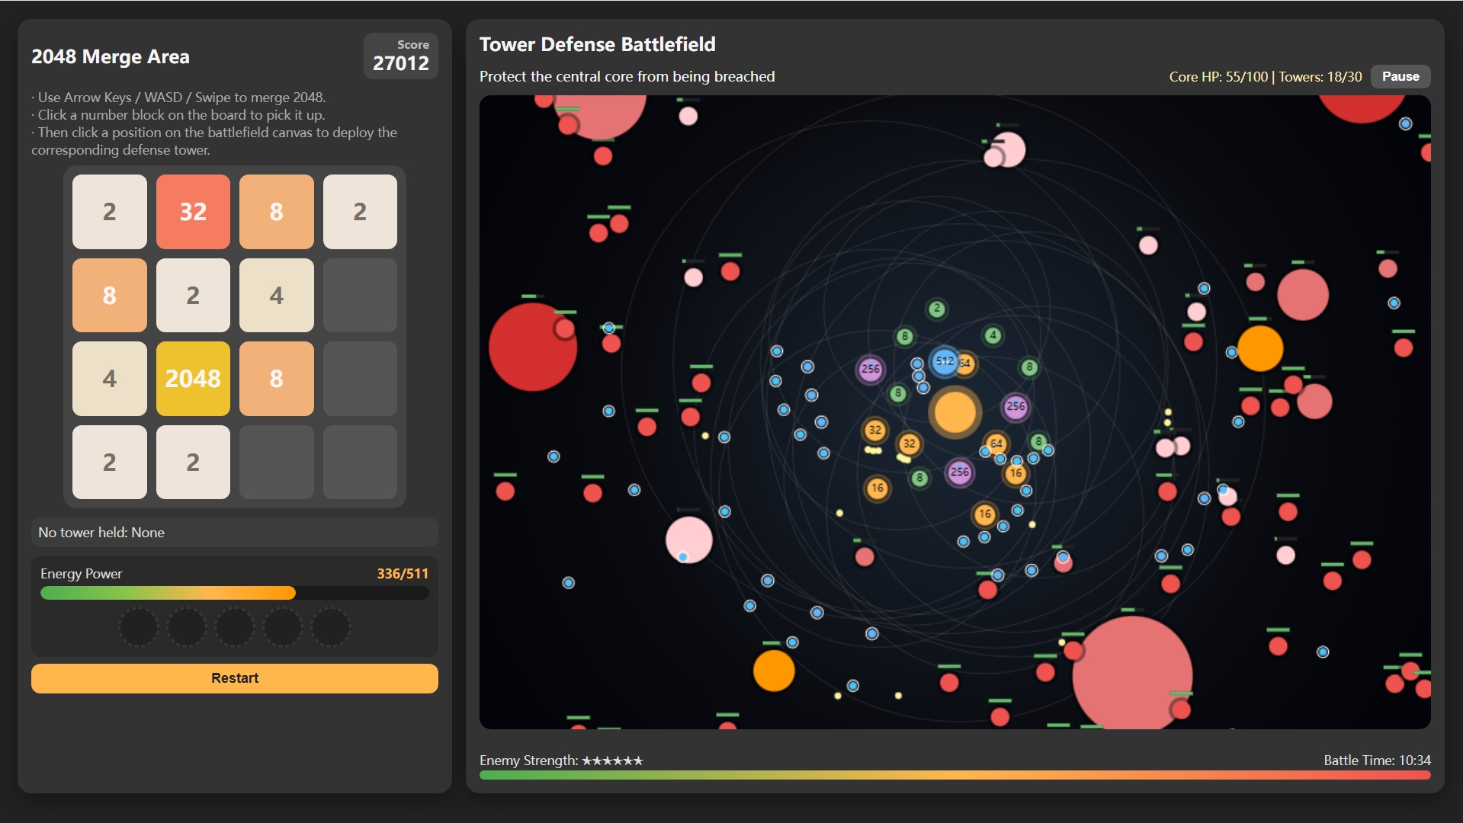Click the Energy Power progress bar
Screen dimensions: 1463x823
point(235,593)
